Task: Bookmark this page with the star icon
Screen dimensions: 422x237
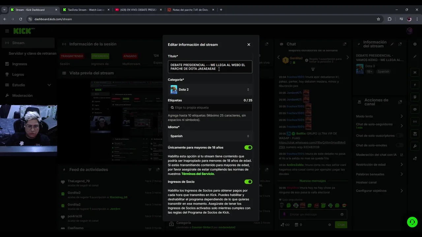Action: pyautogui.click(x=378, y=19)
